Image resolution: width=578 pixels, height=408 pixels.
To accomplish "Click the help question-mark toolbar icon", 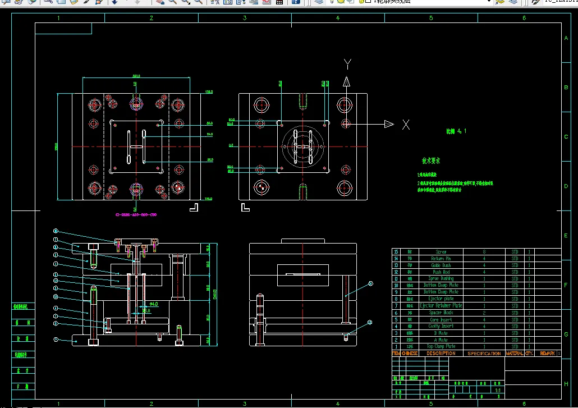I will [296, 2].
